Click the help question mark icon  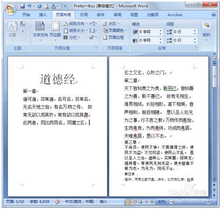pyautogui.click(x=214, y=15)
